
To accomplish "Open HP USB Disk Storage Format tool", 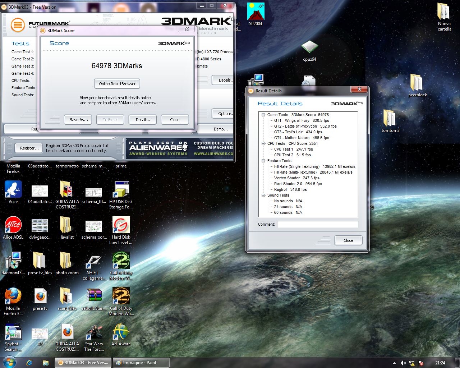I will 121,194.
